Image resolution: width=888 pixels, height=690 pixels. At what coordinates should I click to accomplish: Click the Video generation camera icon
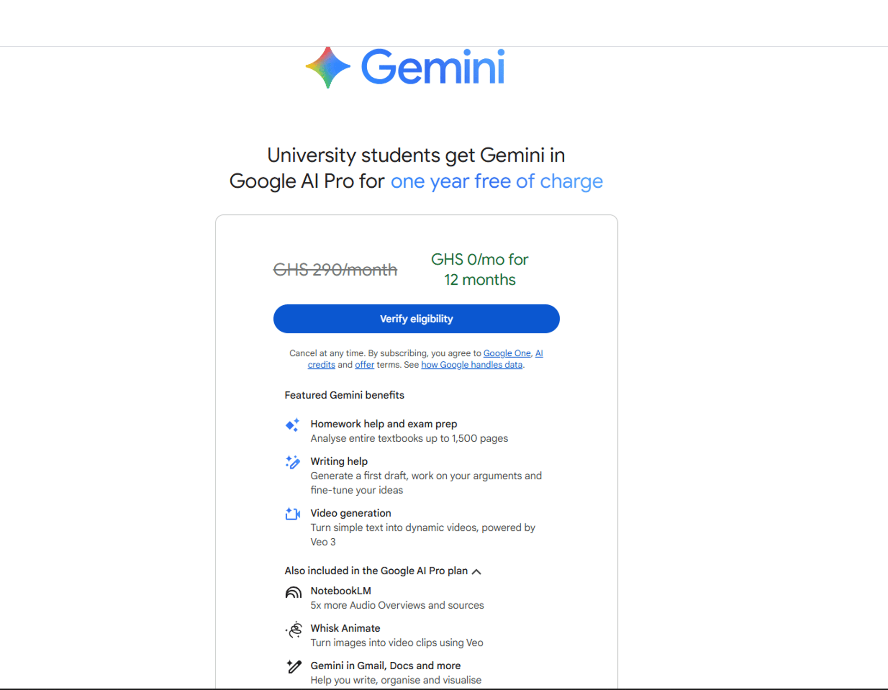pyautogui.click(x=293, y=514)
